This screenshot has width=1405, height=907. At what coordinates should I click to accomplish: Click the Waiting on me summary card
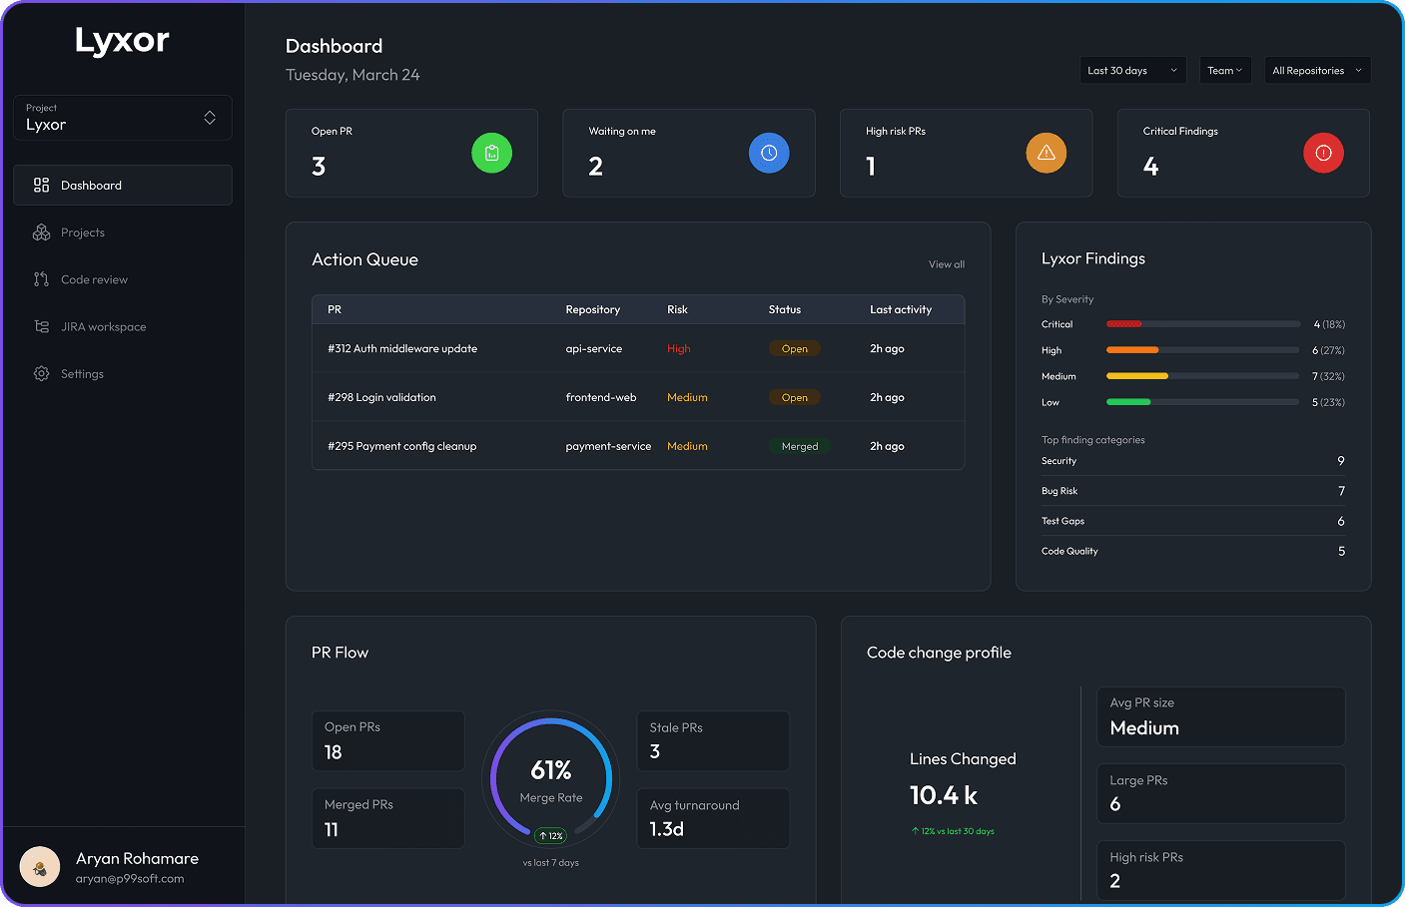(x=689, y=153)
